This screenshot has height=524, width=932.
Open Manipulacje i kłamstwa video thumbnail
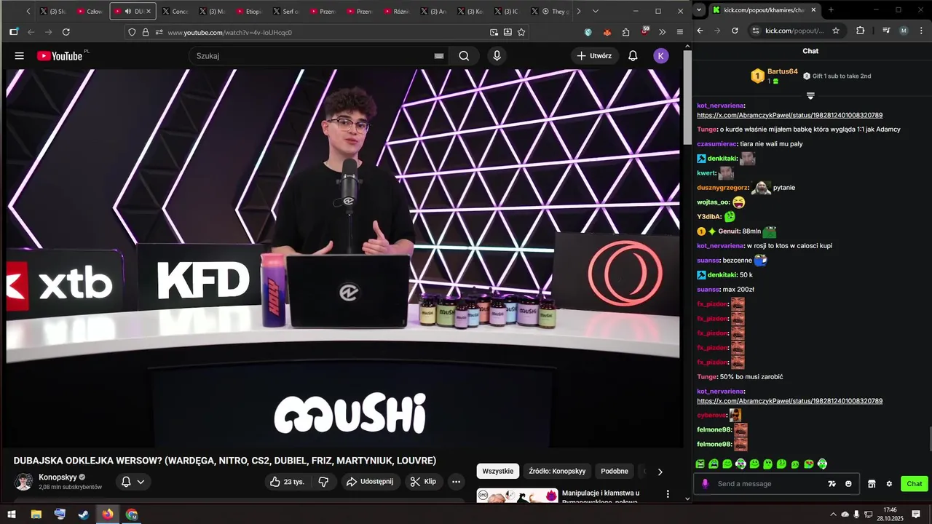coord(517,496)
